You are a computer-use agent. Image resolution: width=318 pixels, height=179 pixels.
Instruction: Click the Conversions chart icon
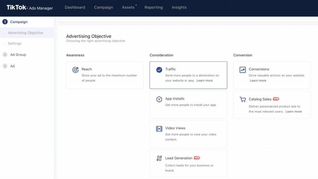(242, 70)
